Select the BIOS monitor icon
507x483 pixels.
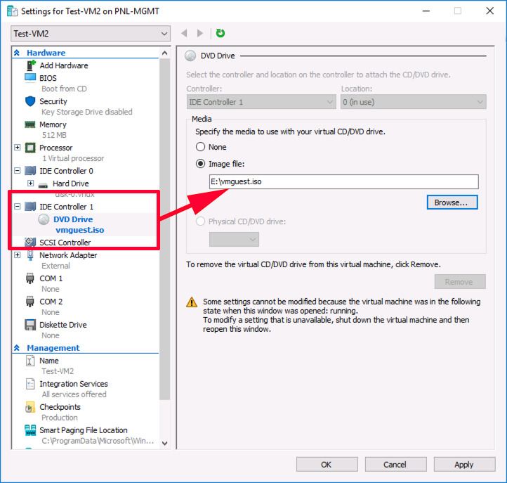click(30, 78)
